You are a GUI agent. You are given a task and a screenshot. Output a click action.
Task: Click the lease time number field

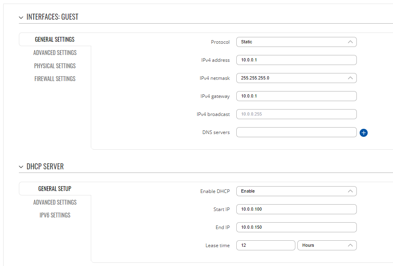click(266, 245)
